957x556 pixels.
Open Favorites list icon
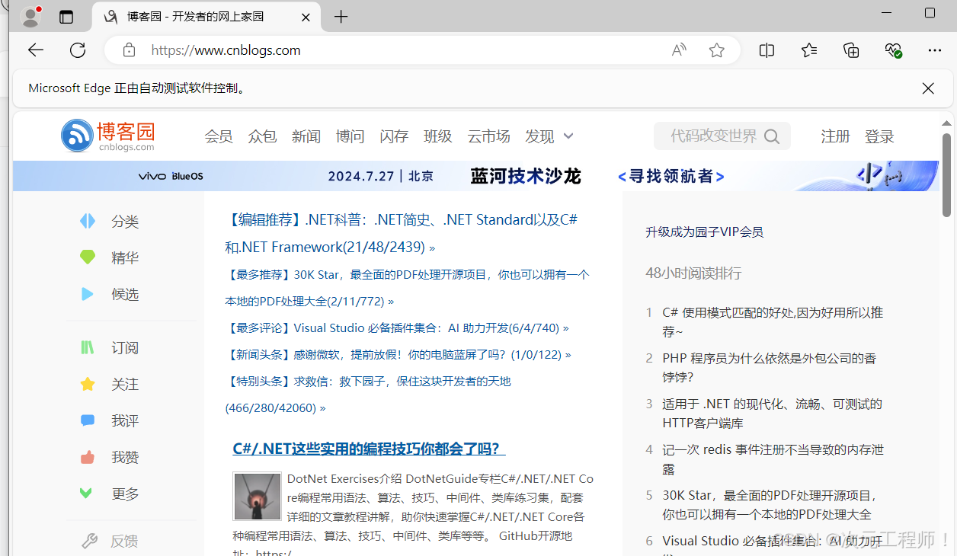pyautogui.click(x=809, y=50)
